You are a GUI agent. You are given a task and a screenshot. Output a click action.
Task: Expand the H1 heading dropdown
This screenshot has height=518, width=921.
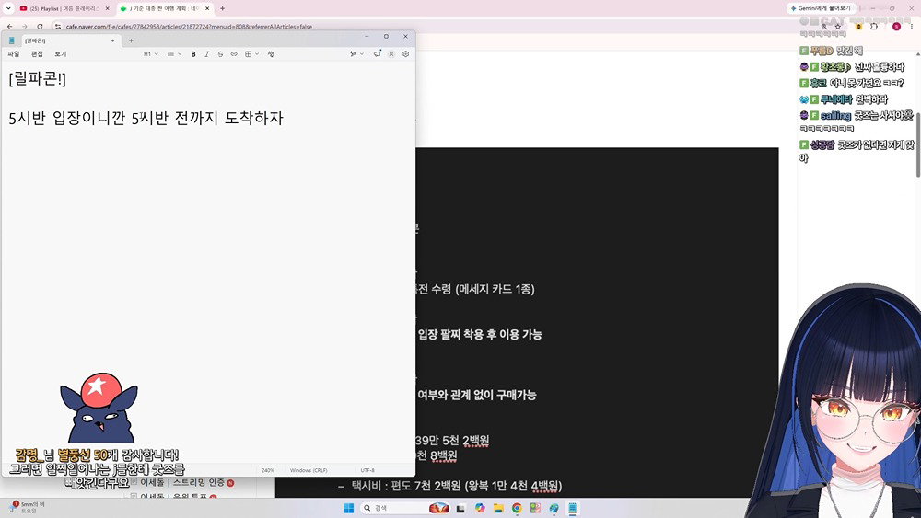151,54
